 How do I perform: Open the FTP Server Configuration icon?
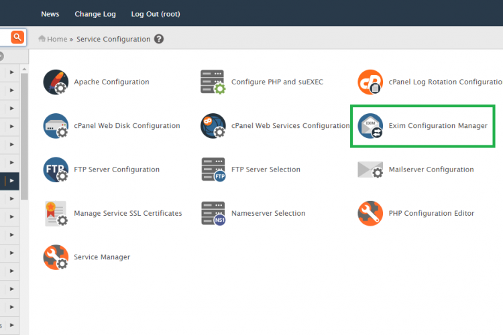pos(56,170)
